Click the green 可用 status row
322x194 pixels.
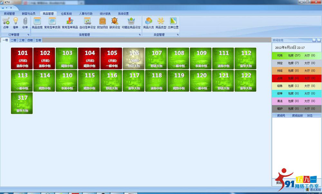coord(297,55)
